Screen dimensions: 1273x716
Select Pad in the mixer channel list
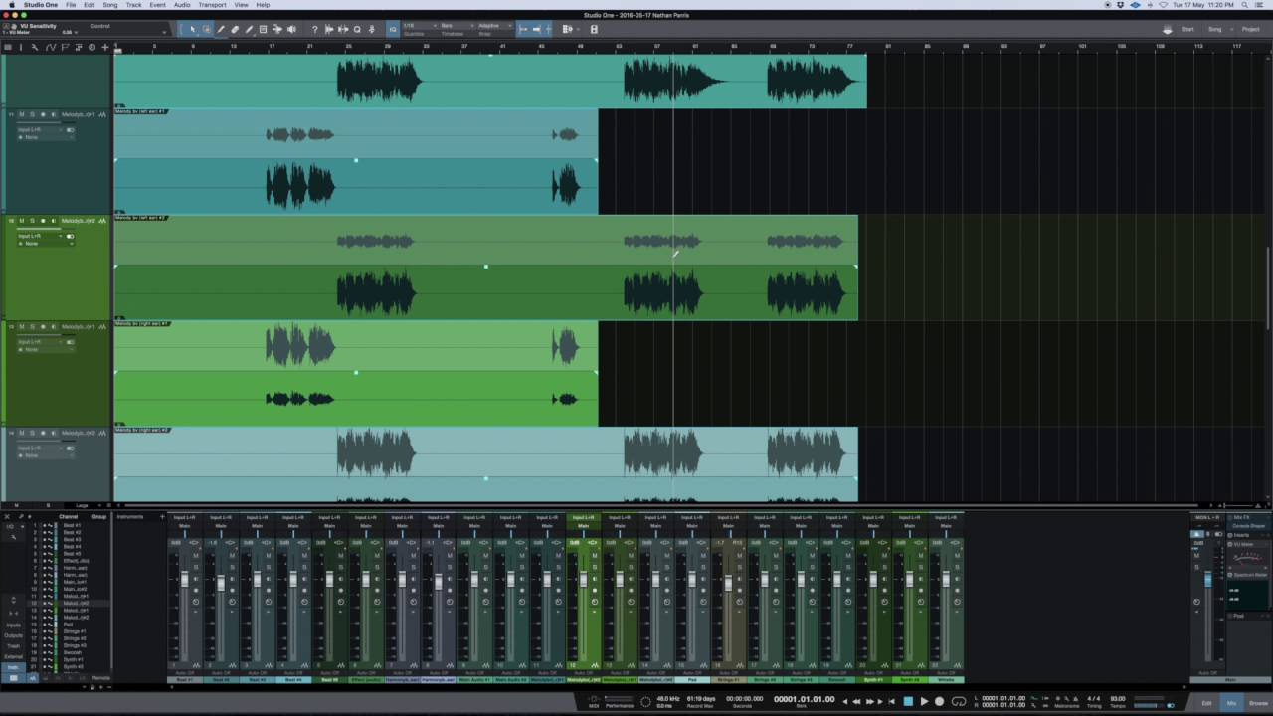coord(68,625)
